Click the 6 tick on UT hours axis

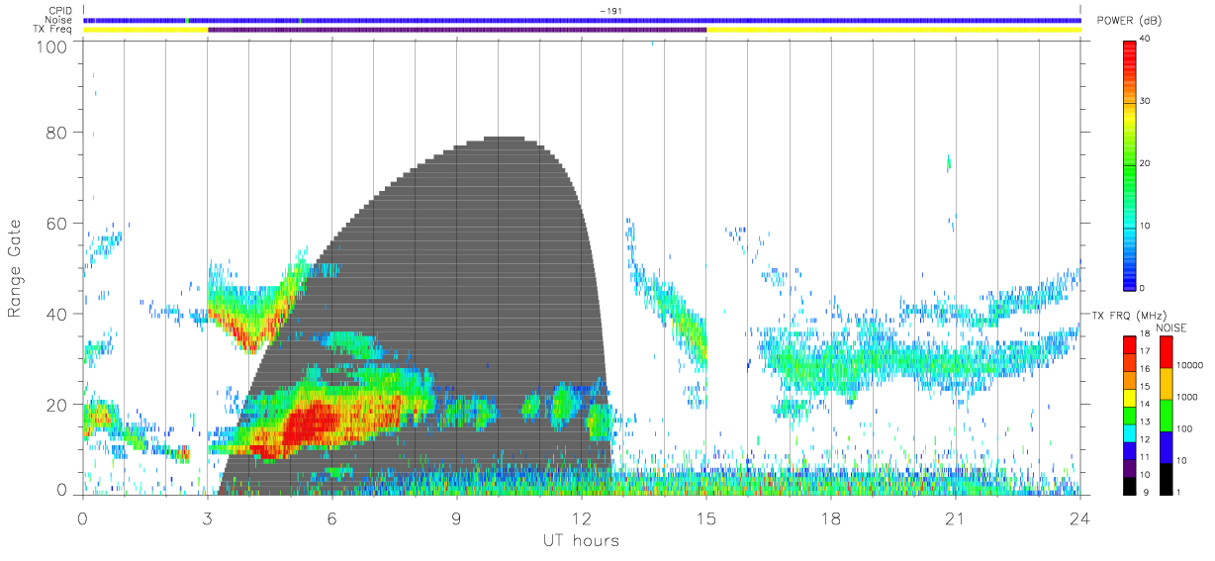point(332,517)
